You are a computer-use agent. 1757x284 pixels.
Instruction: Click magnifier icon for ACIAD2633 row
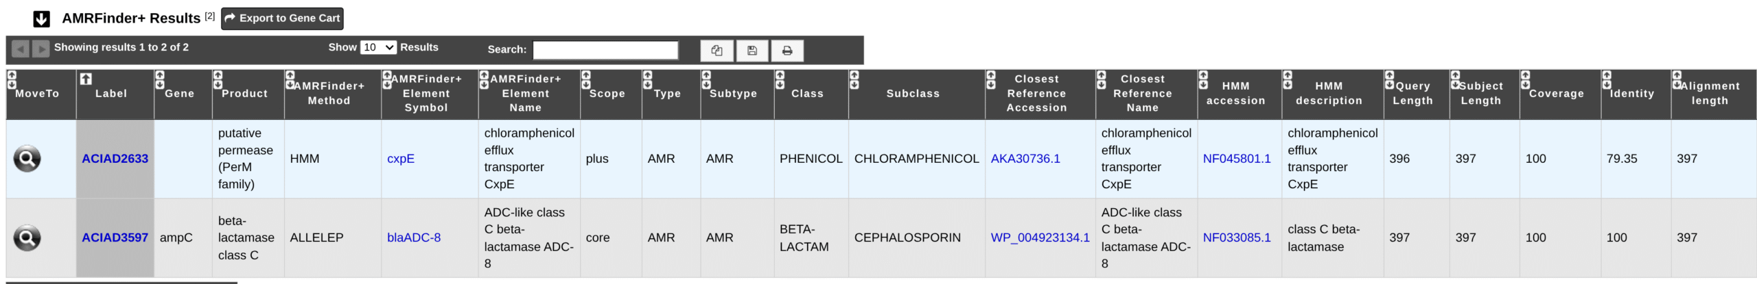[x=27, y=159]
